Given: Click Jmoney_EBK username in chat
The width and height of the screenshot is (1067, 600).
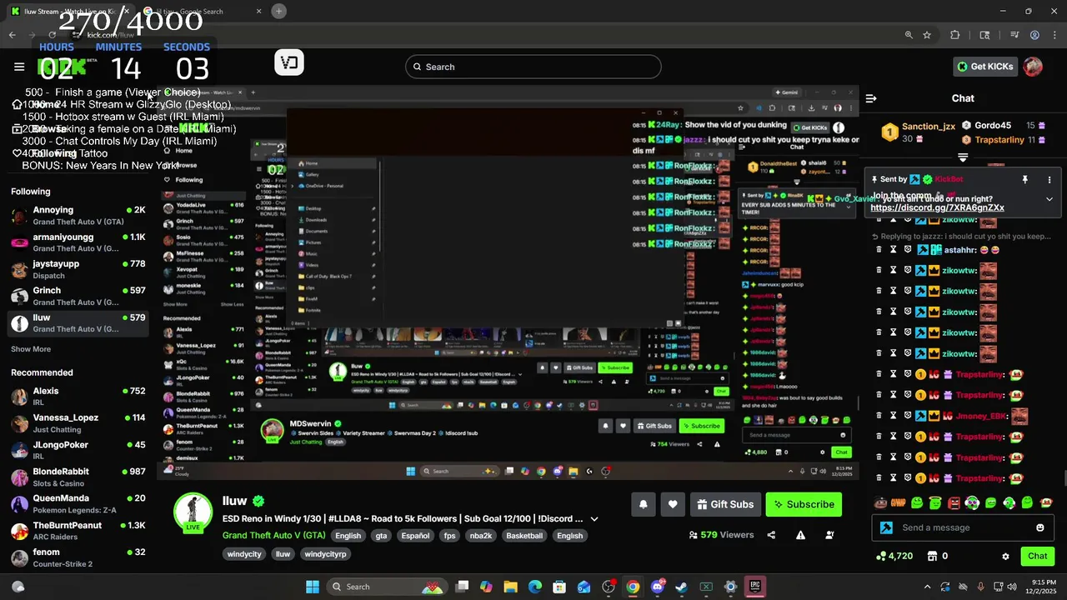Looking at the screenshot, I should click(x=981, y=416).
